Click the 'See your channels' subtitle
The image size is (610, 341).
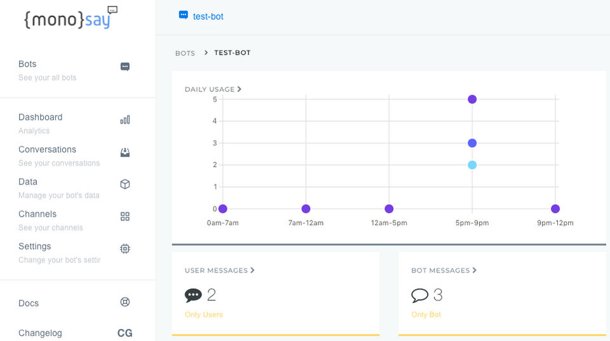(51, 228)
